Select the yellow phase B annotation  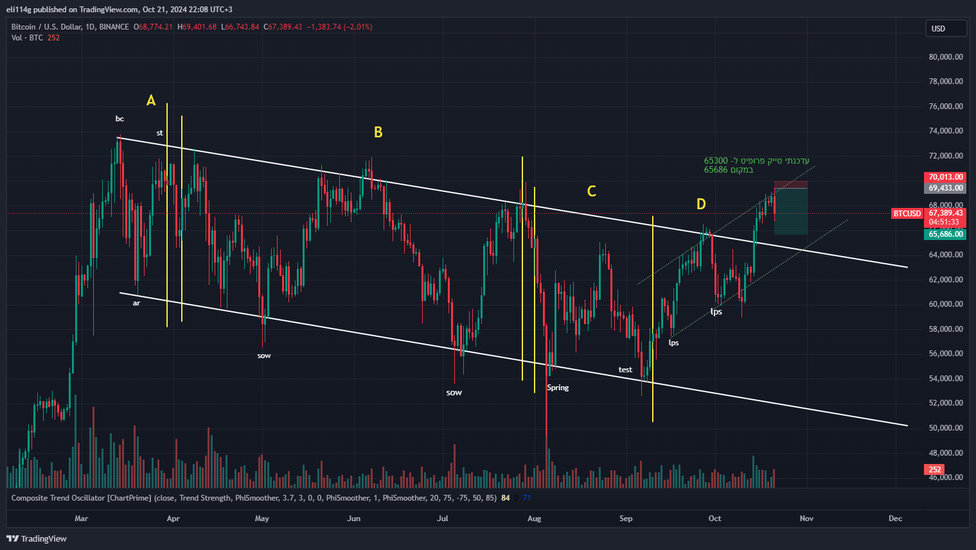378,132
